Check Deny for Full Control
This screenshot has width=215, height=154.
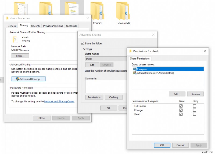(x=194, y=106)
